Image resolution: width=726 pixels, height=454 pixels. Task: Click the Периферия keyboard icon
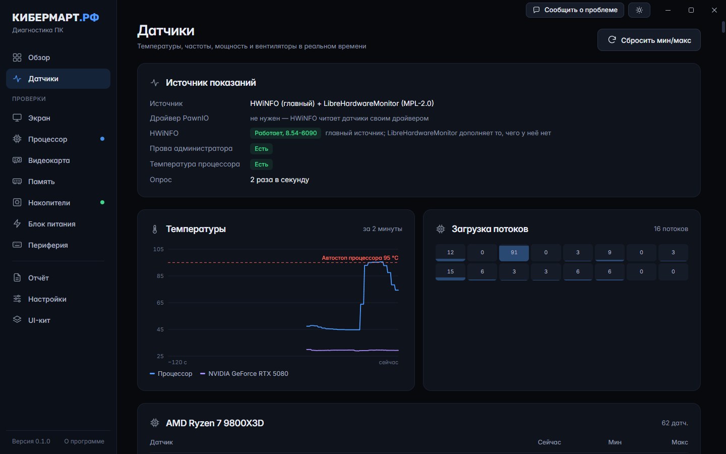point(17,245)
